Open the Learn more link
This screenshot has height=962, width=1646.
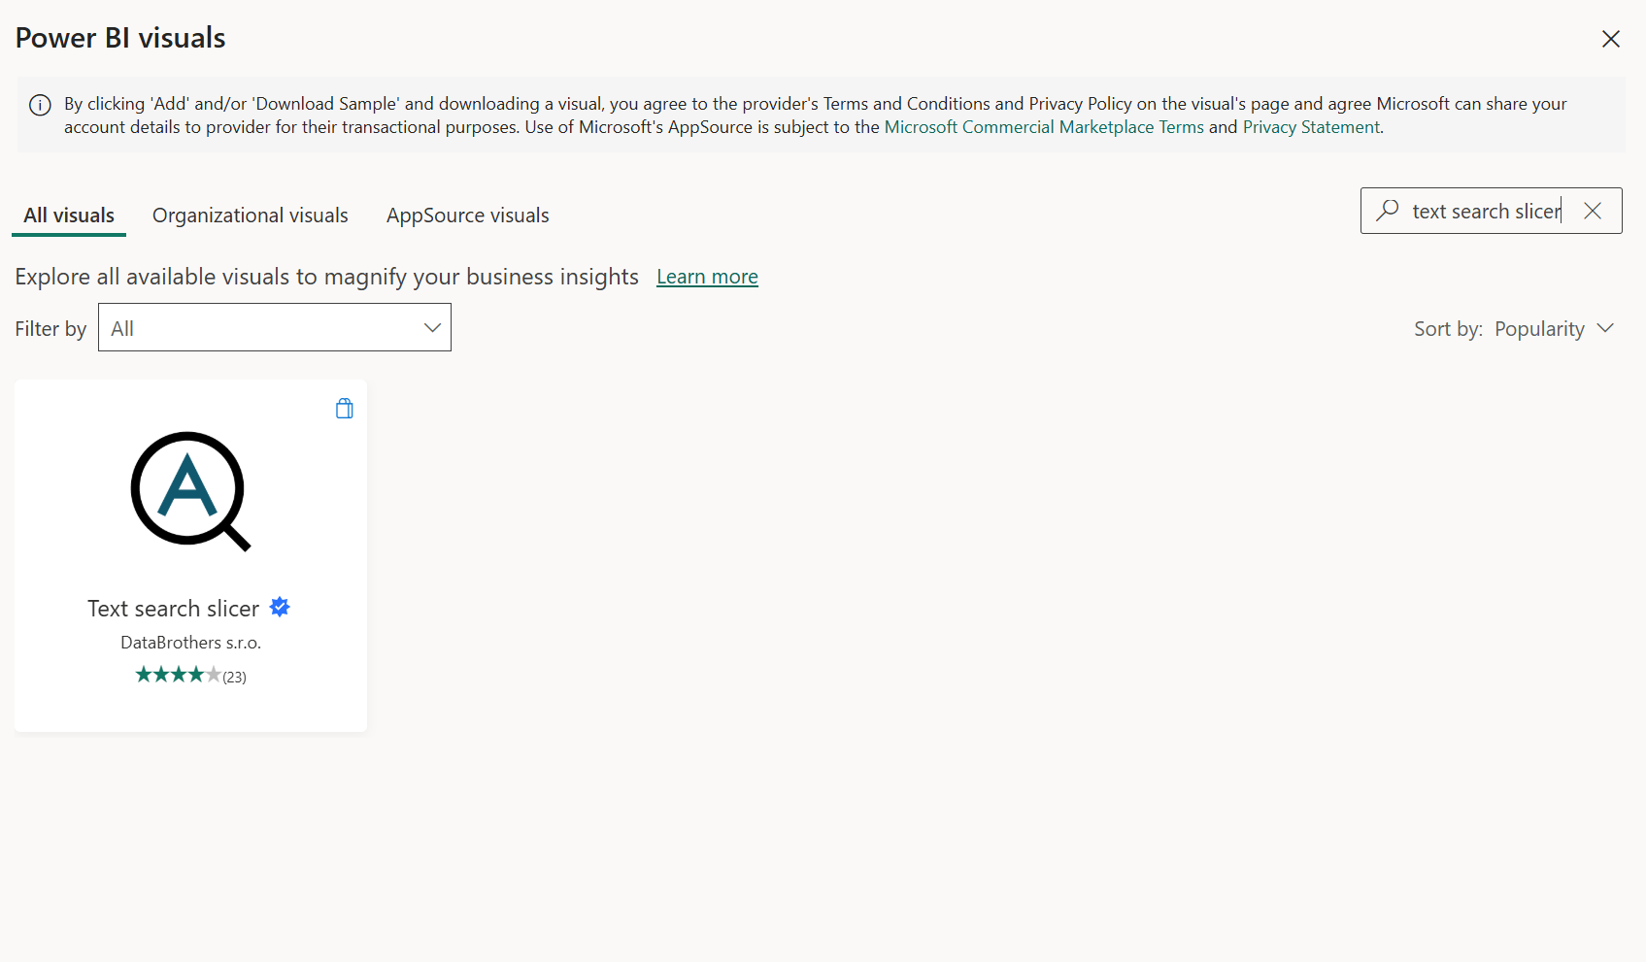707,277
